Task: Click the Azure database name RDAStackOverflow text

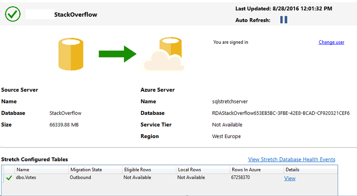Action: tap(280, 113)
